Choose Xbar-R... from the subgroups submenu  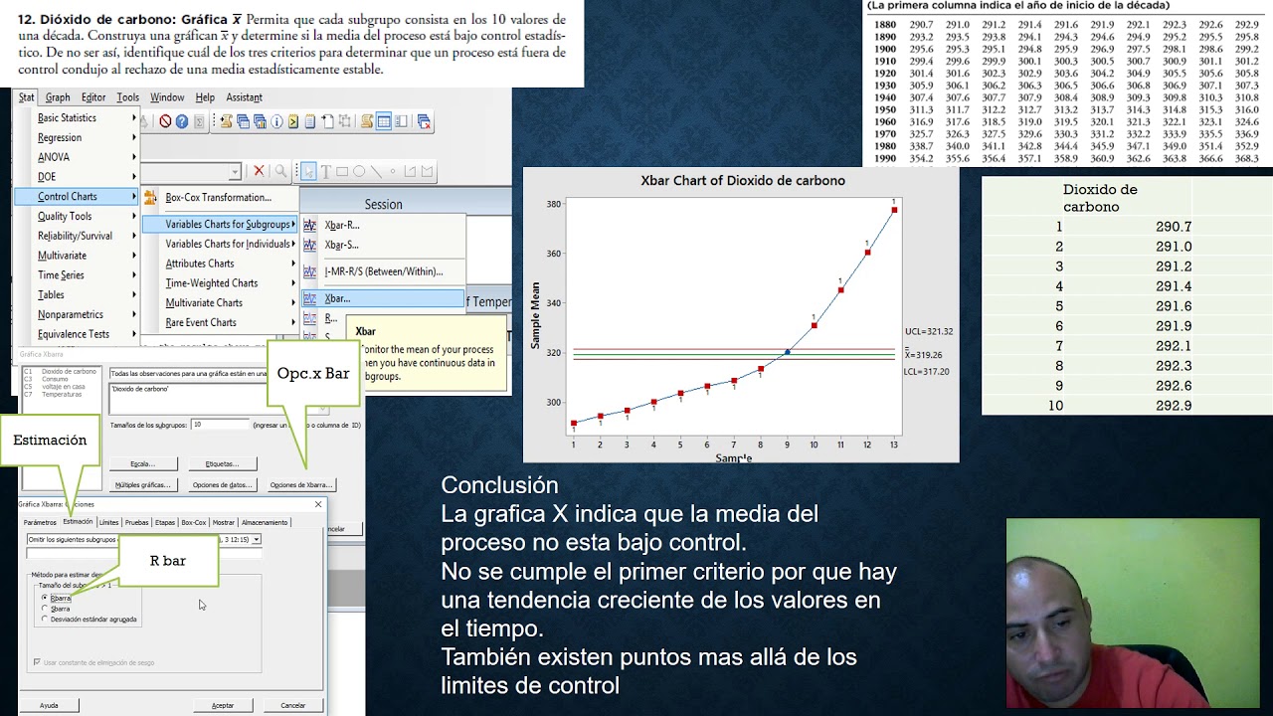click(x=342, y=225)
